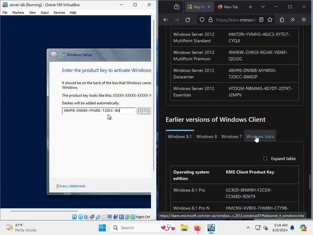Viewport: 313px width, 235px height.
Task: Open the Help menu in VirtualBox
Action: [73, 13]
